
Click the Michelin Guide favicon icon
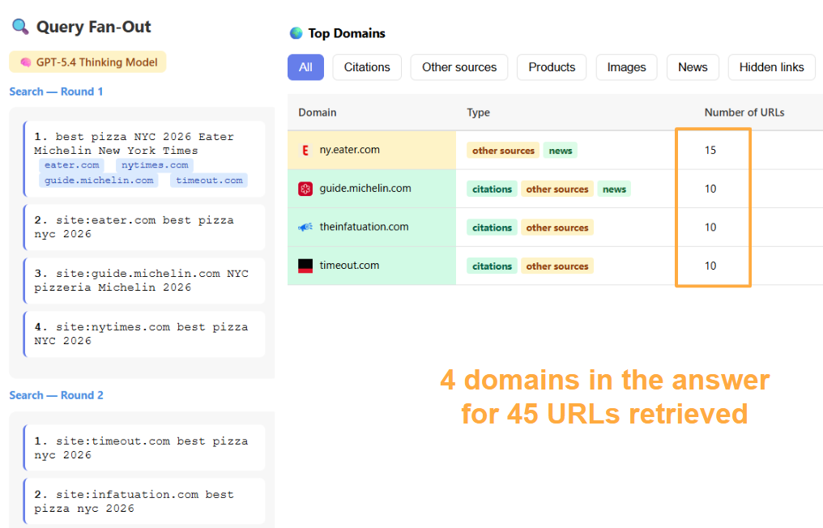[x=305, y=189]
